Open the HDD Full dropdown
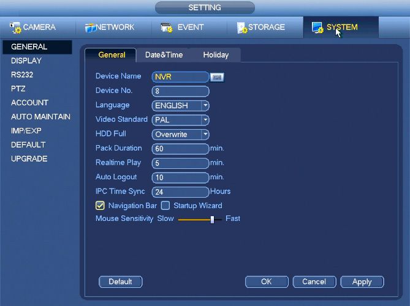Image resolution: width=410 pixels, height=306 pixels. (181, 134)
